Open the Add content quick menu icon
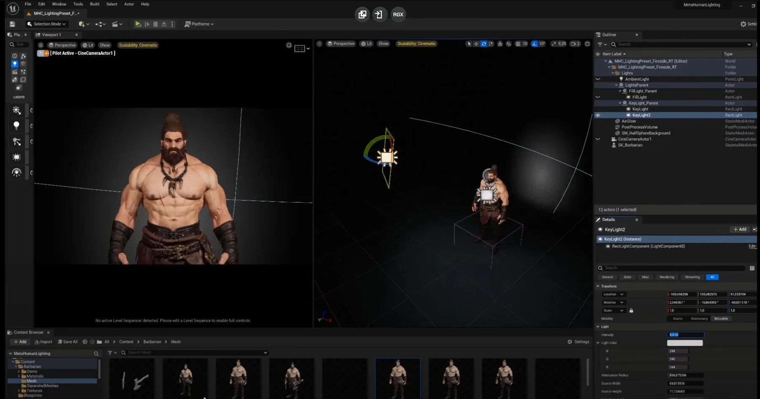The height and width of the screenshot is (399, 760). coord(84,24)
